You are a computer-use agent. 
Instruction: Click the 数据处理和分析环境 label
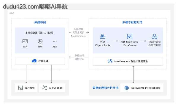pos(105,88)
